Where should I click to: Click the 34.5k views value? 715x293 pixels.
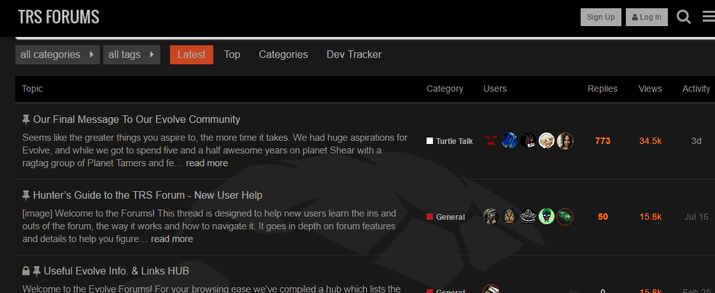point(650,141)
